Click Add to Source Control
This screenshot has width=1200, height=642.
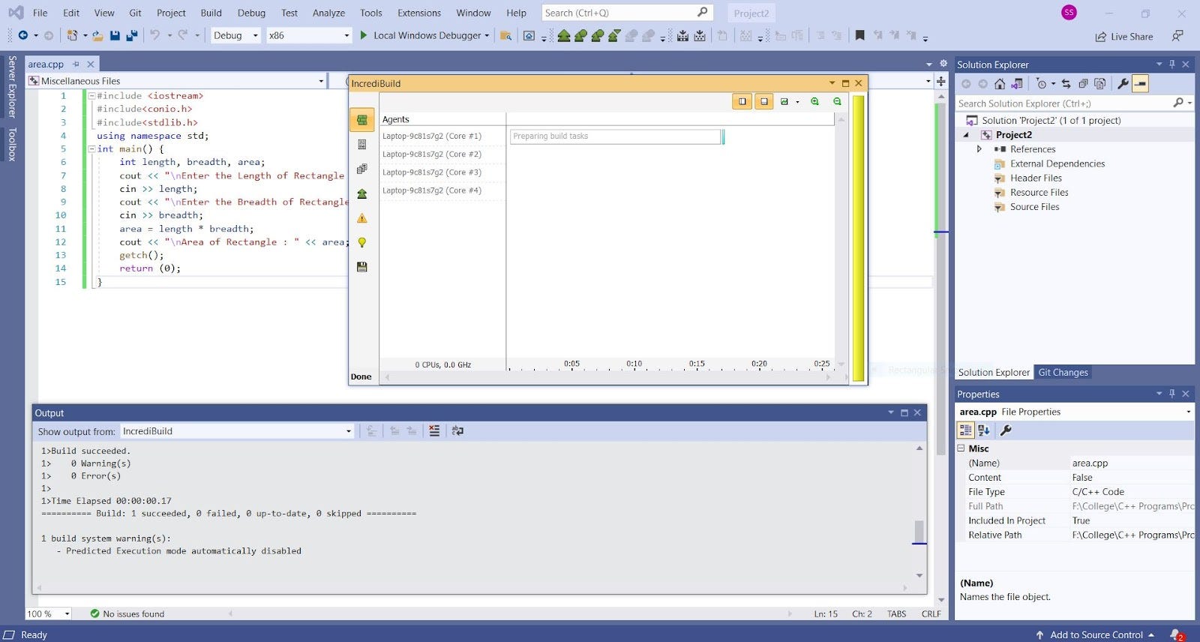[x=1096, y=634]
